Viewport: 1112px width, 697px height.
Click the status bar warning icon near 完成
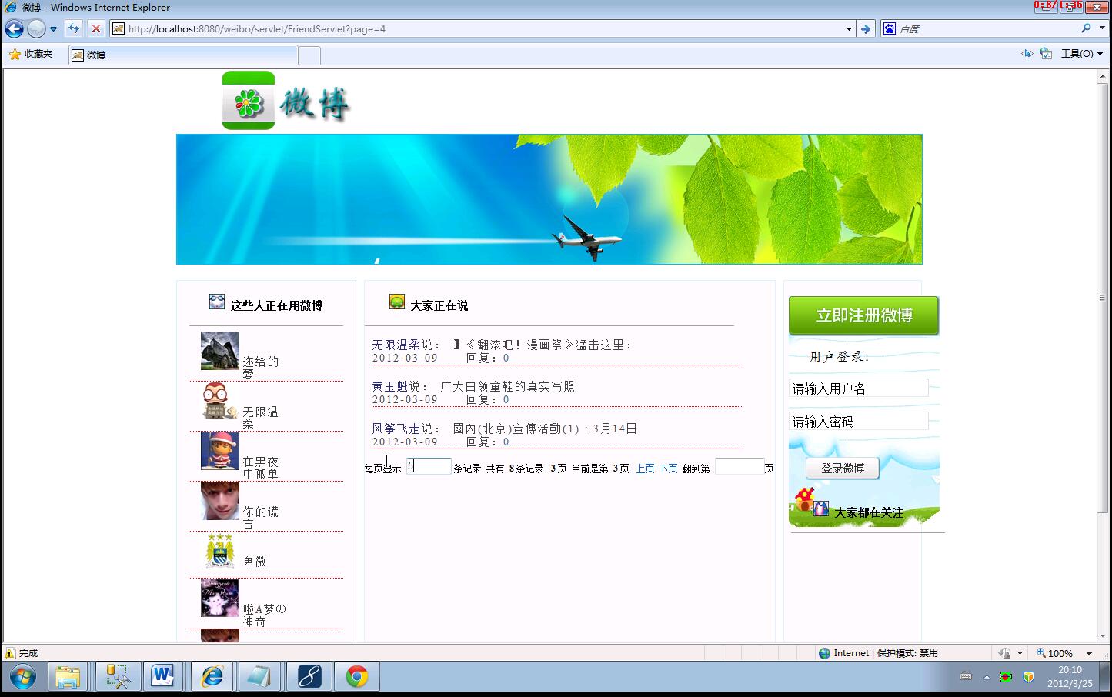[10, 653]
